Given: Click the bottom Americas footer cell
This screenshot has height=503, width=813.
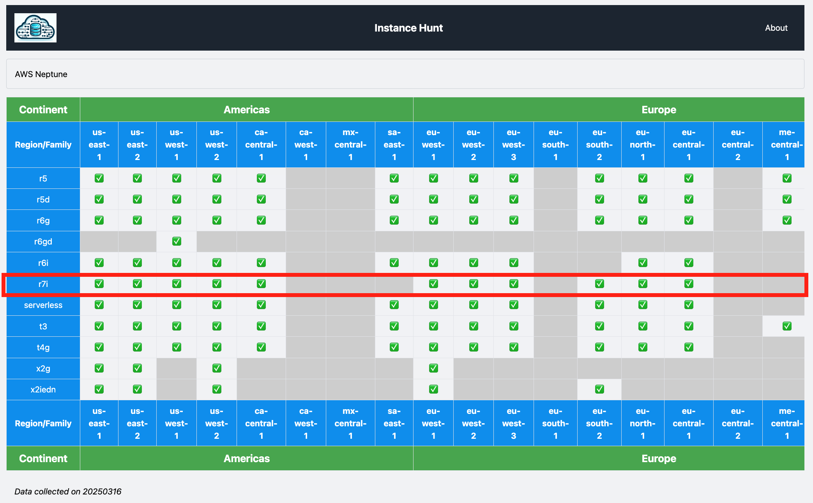Looking at the screenshot, I should coord(247,458).
